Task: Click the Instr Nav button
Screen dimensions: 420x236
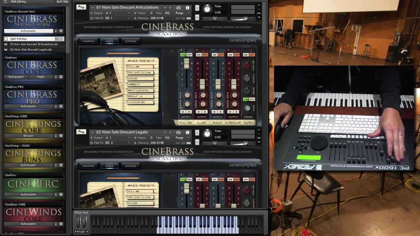Action: tap(63, 2)
